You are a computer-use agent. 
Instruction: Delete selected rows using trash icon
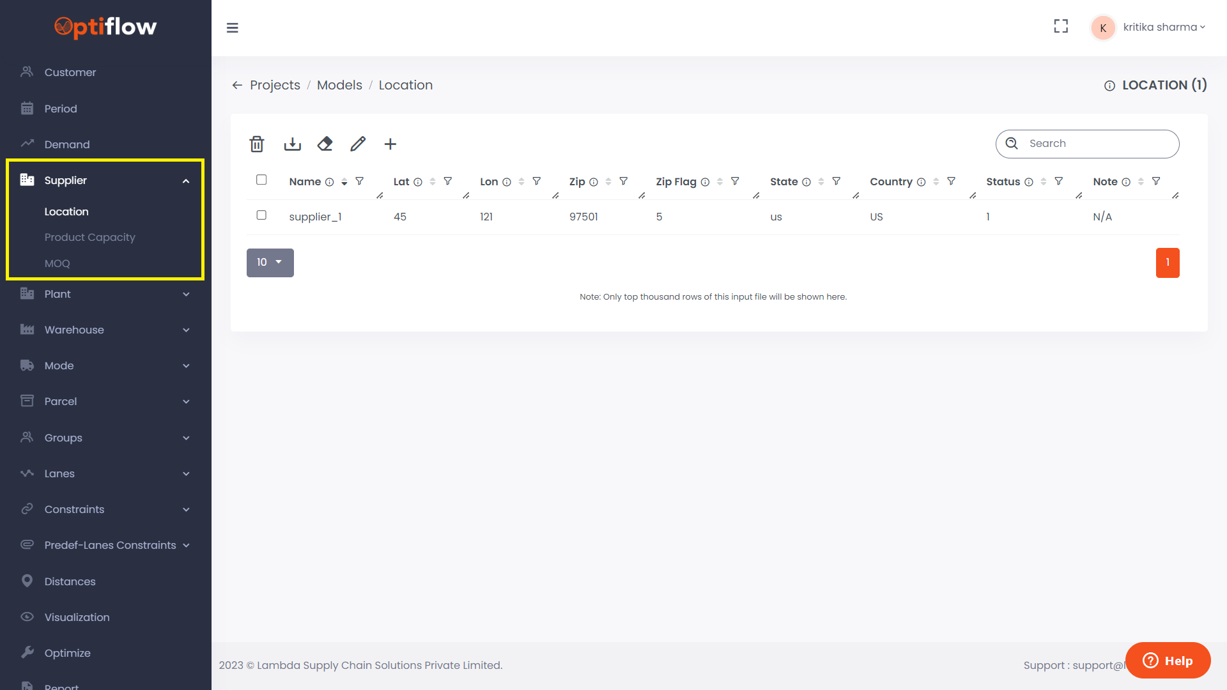tap(256, 144)
